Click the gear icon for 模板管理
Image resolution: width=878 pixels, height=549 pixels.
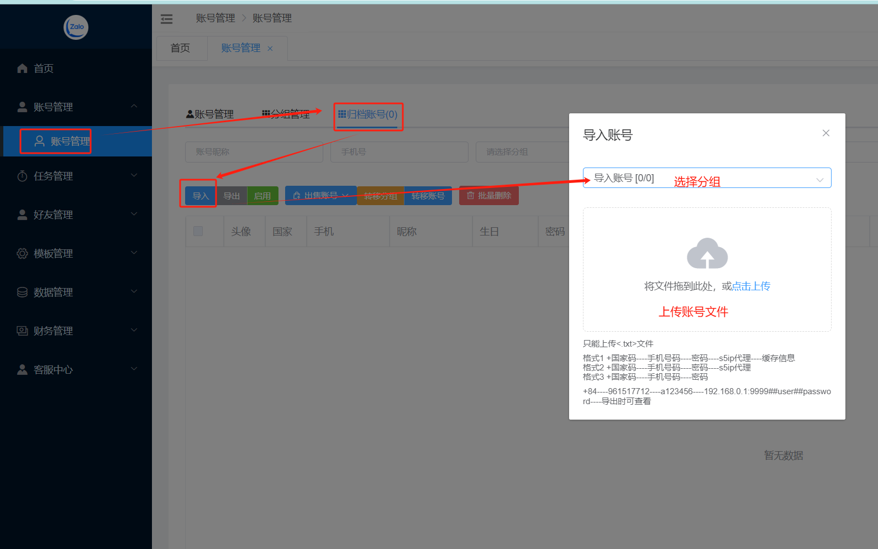(22, 254)
